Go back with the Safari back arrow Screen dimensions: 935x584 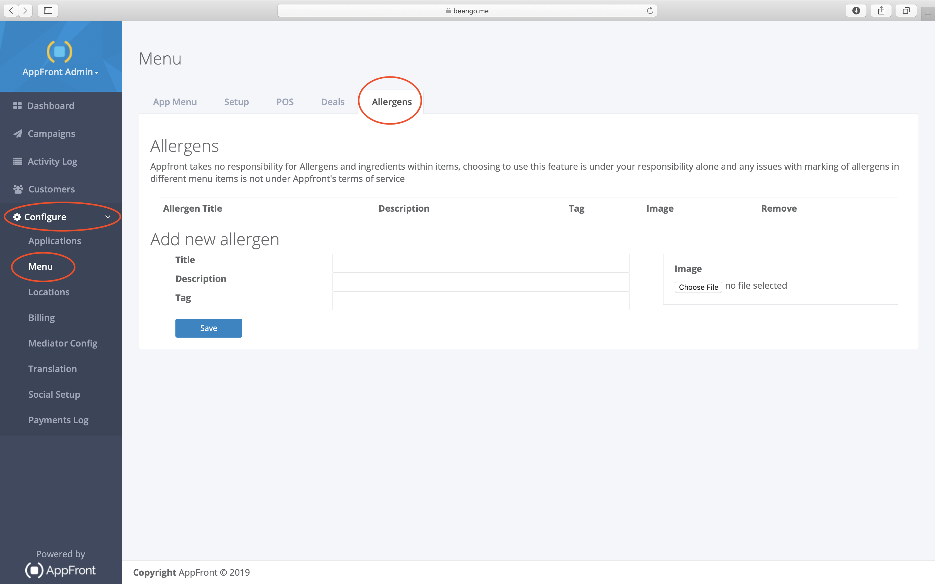(x=11, y=11)
